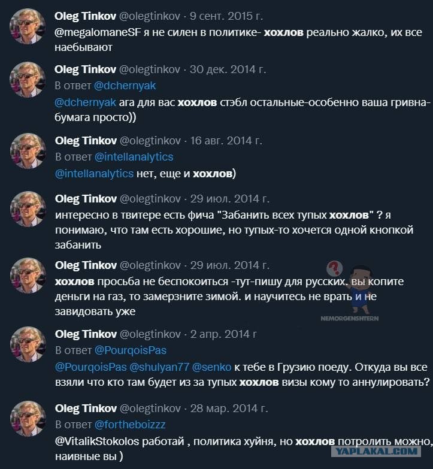The height and width of the screenshot is (469, 433).
Task: Open Oleg Tinkov name on the 28 мар. tweet
Action: point(86,409)
